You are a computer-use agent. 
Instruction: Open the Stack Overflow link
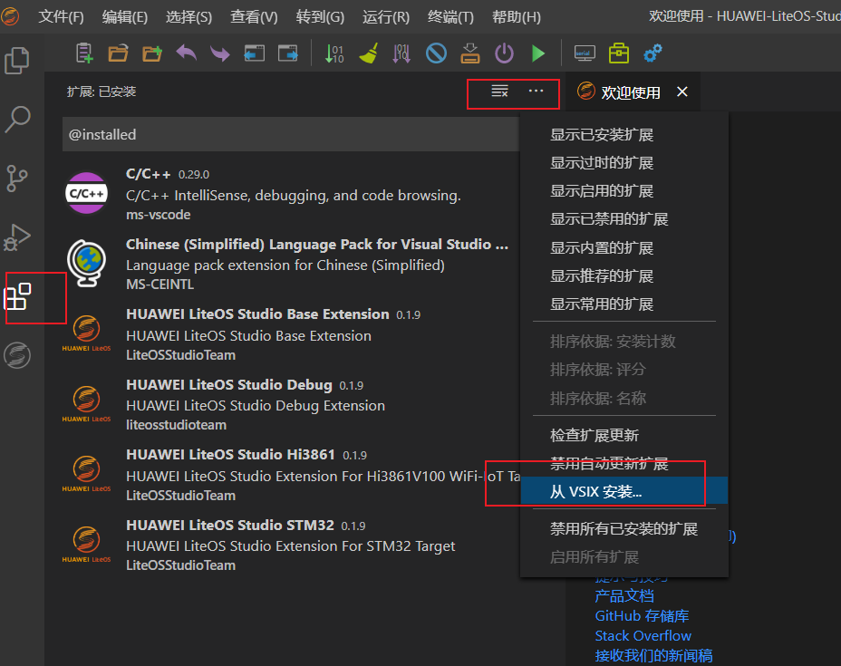click(643, 636)
